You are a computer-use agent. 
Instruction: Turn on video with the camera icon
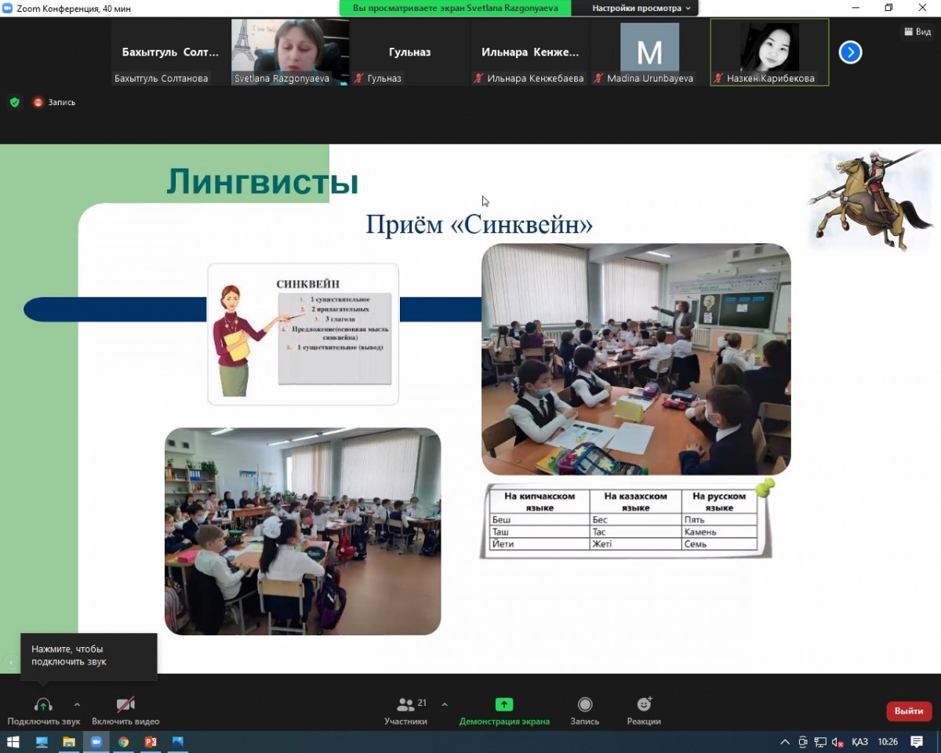pos(125,704)
